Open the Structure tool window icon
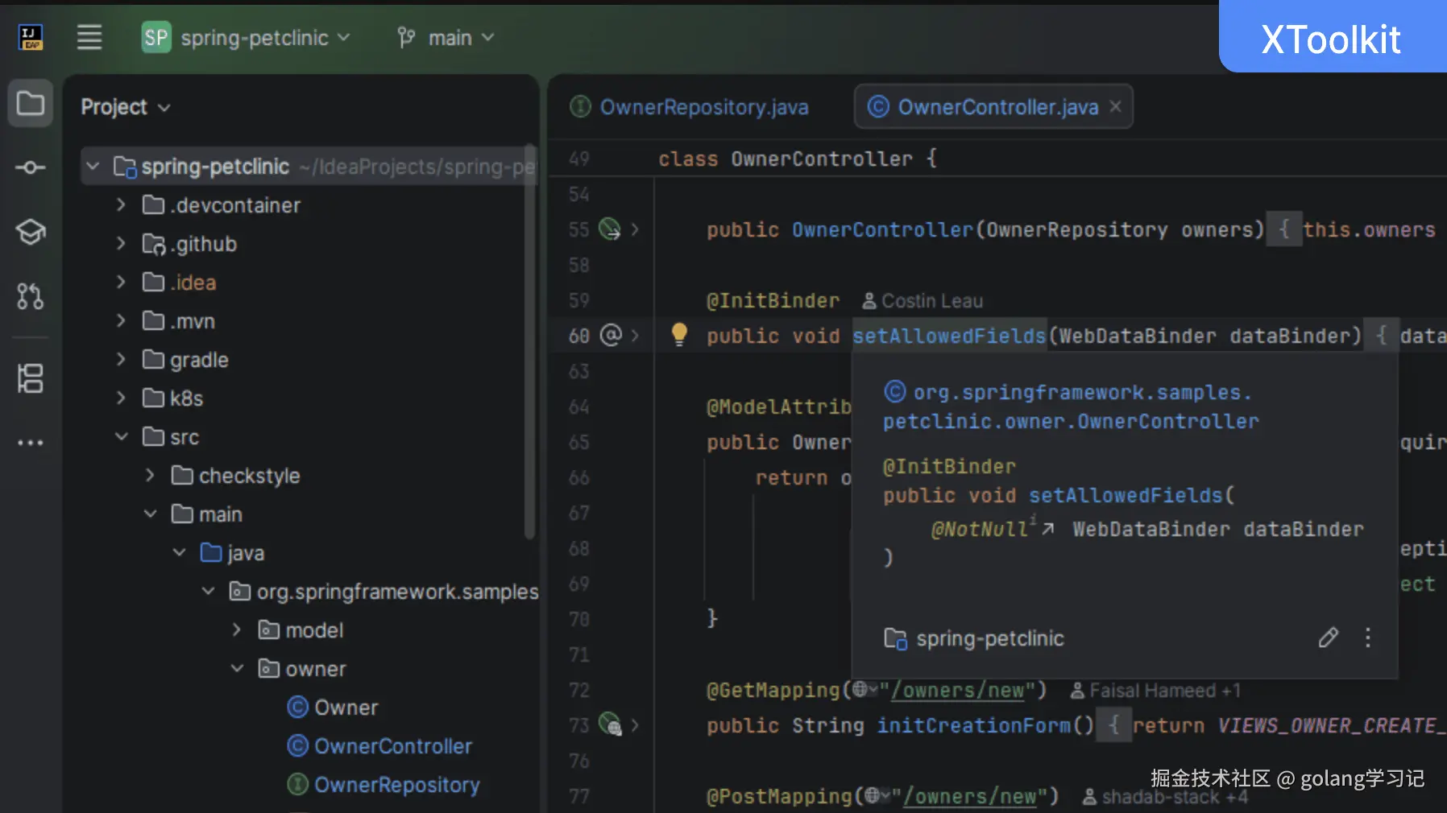Image resolution: width=1447 pixels, height=813 pixels. pos(31,378)
